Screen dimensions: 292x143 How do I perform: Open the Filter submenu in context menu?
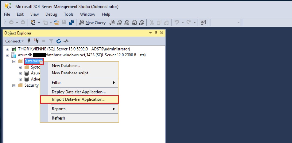[79, 83]
